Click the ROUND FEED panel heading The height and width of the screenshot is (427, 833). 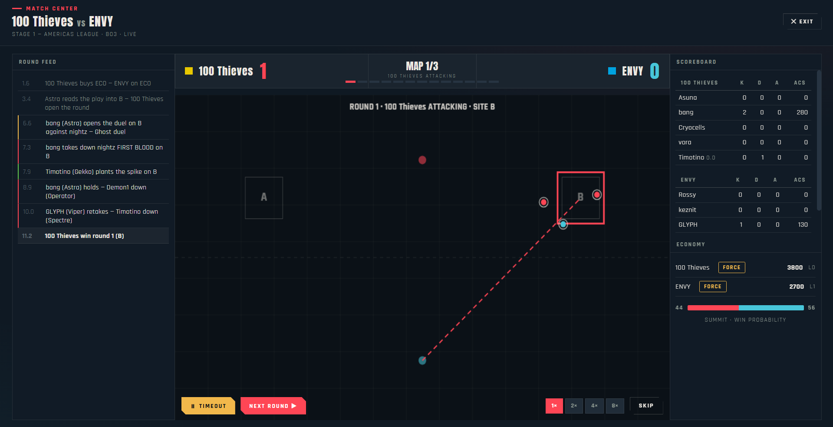pos(37,62)
